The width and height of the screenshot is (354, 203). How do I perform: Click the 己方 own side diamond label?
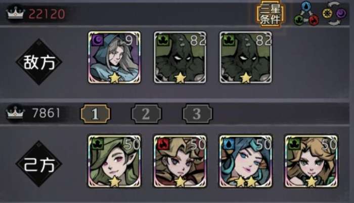point(39,164)
